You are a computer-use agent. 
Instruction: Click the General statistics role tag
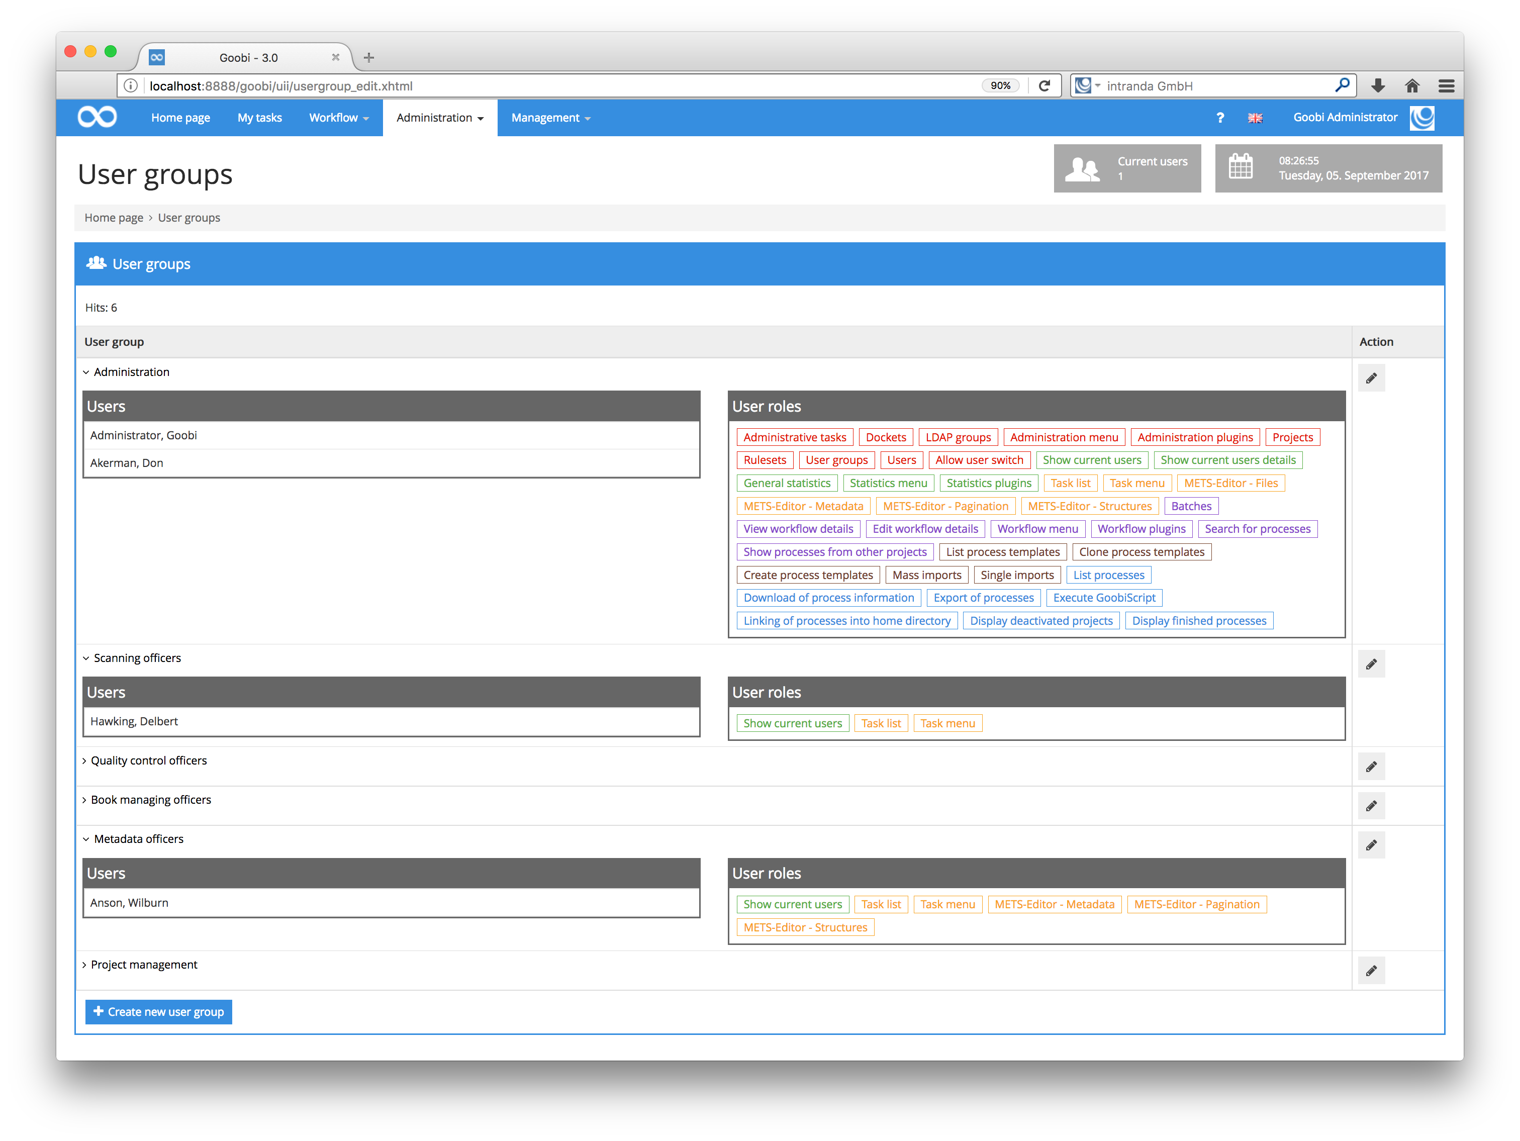point(787,483)
